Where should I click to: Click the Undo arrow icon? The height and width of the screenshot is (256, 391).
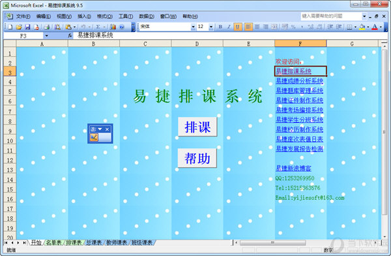[x=83, y=27]
